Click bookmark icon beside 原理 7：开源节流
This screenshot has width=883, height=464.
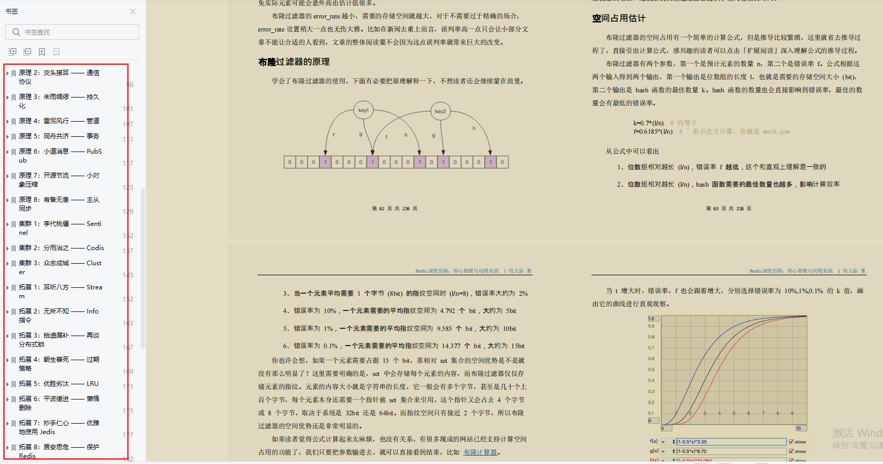(x=14, y=176)
